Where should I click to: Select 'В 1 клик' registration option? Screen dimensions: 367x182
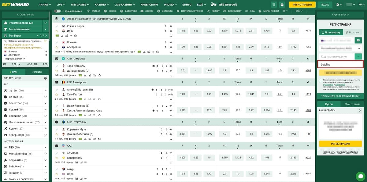coord(352,32)
